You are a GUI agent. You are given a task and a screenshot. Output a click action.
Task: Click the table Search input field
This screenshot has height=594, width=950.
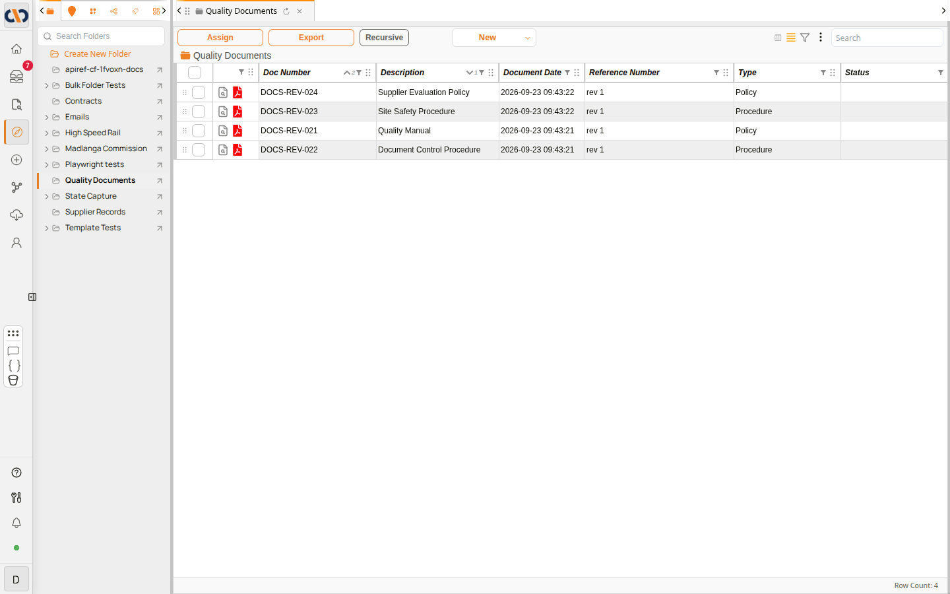pos(887,38)
